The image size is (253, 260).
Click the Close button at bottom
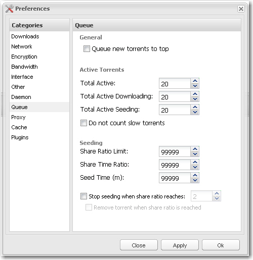(139, 245)
